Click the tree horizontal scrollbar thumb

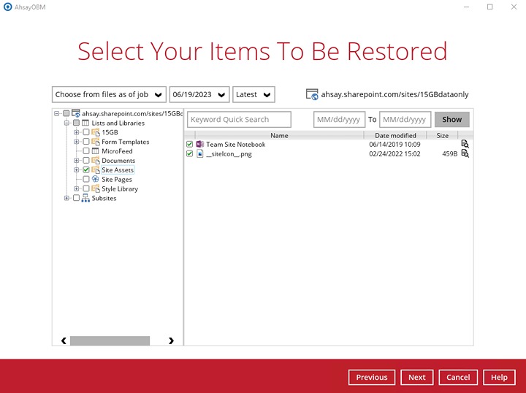[110, 340]
